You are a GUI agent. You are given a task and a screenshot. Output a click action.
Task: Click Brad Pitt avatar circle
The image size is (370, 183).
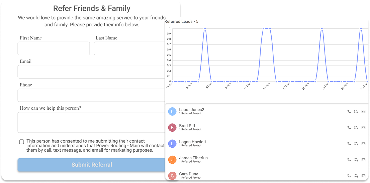click(172, 127)
